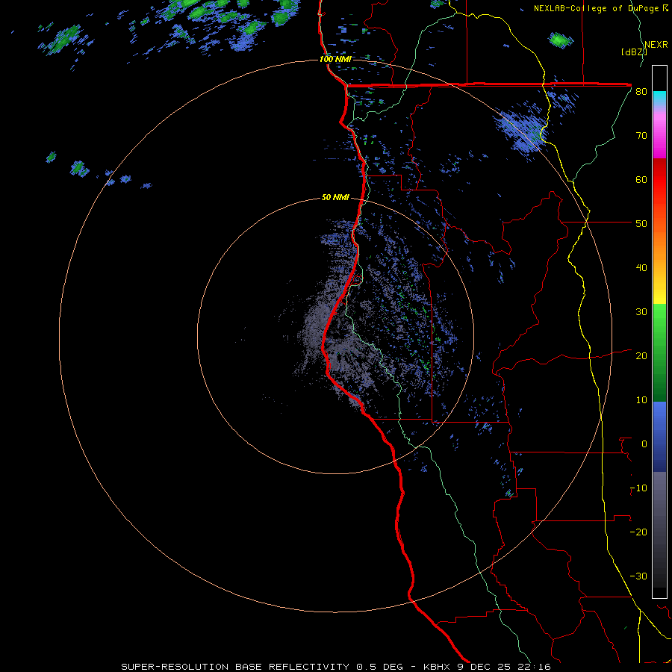Screen dimensions: 672x672
Task: Click the 50 NMI range ring label
Action: click(335, 198)
